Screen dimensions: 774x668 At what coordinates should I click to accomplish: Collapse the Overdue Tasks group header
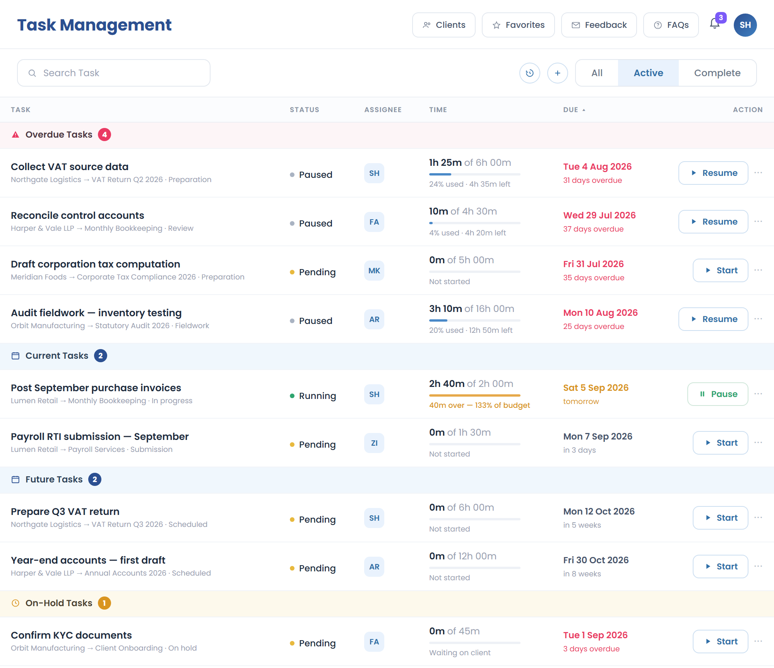(387, 135)
